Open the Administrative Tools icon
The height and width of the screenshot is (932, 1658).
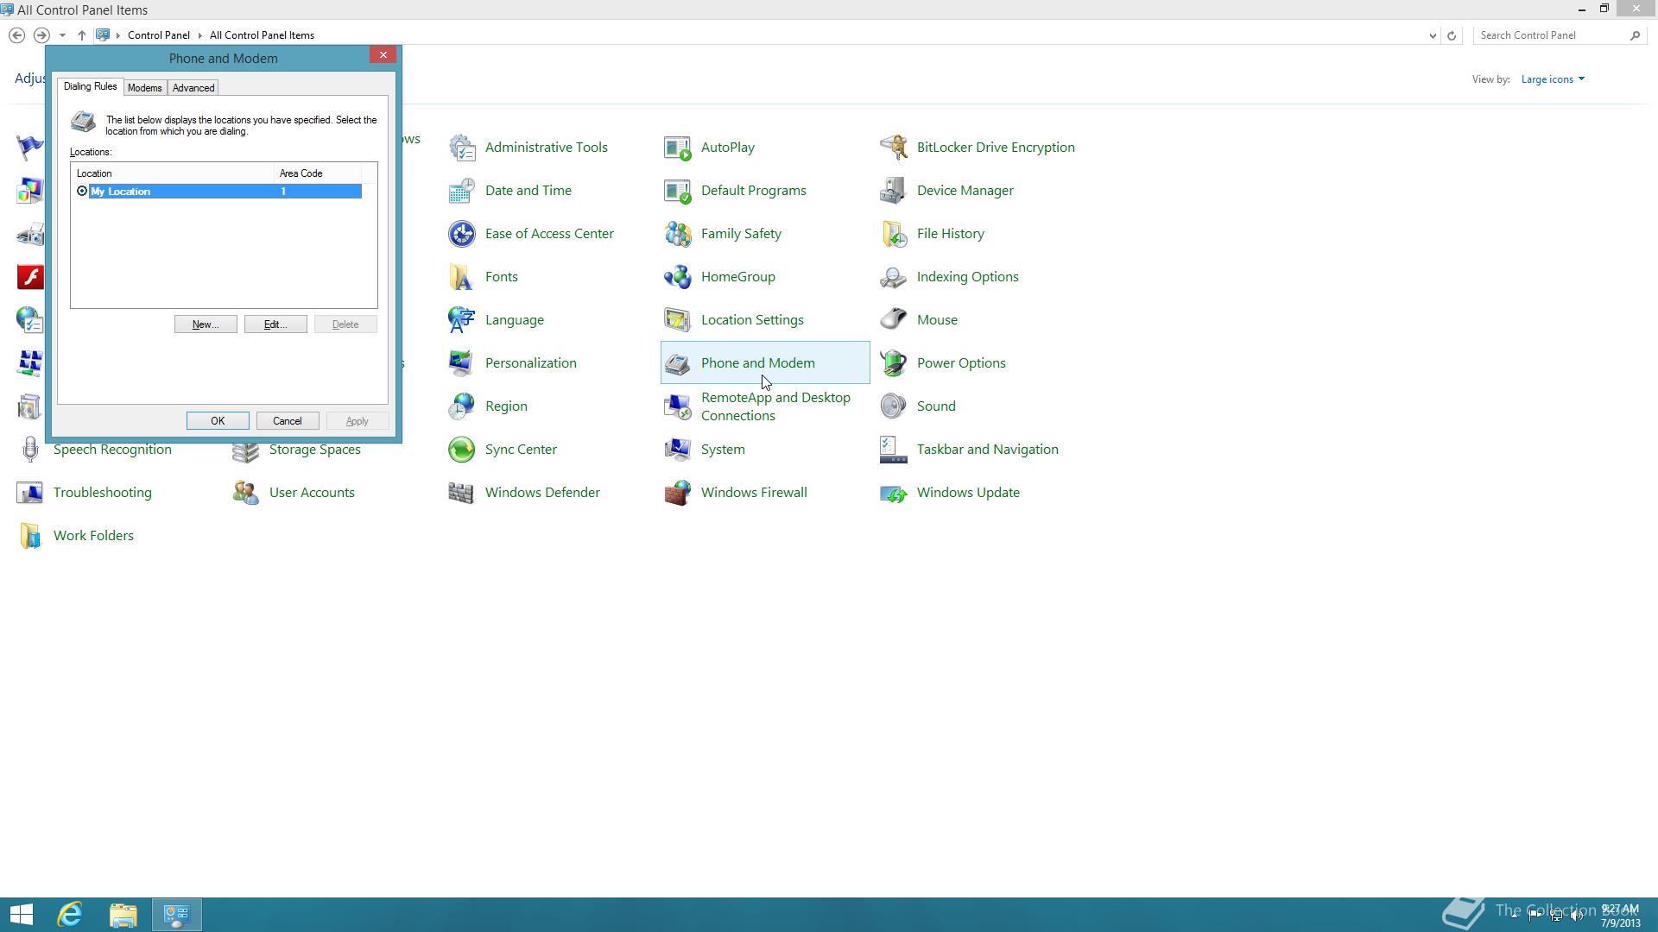tap(462, 148)
